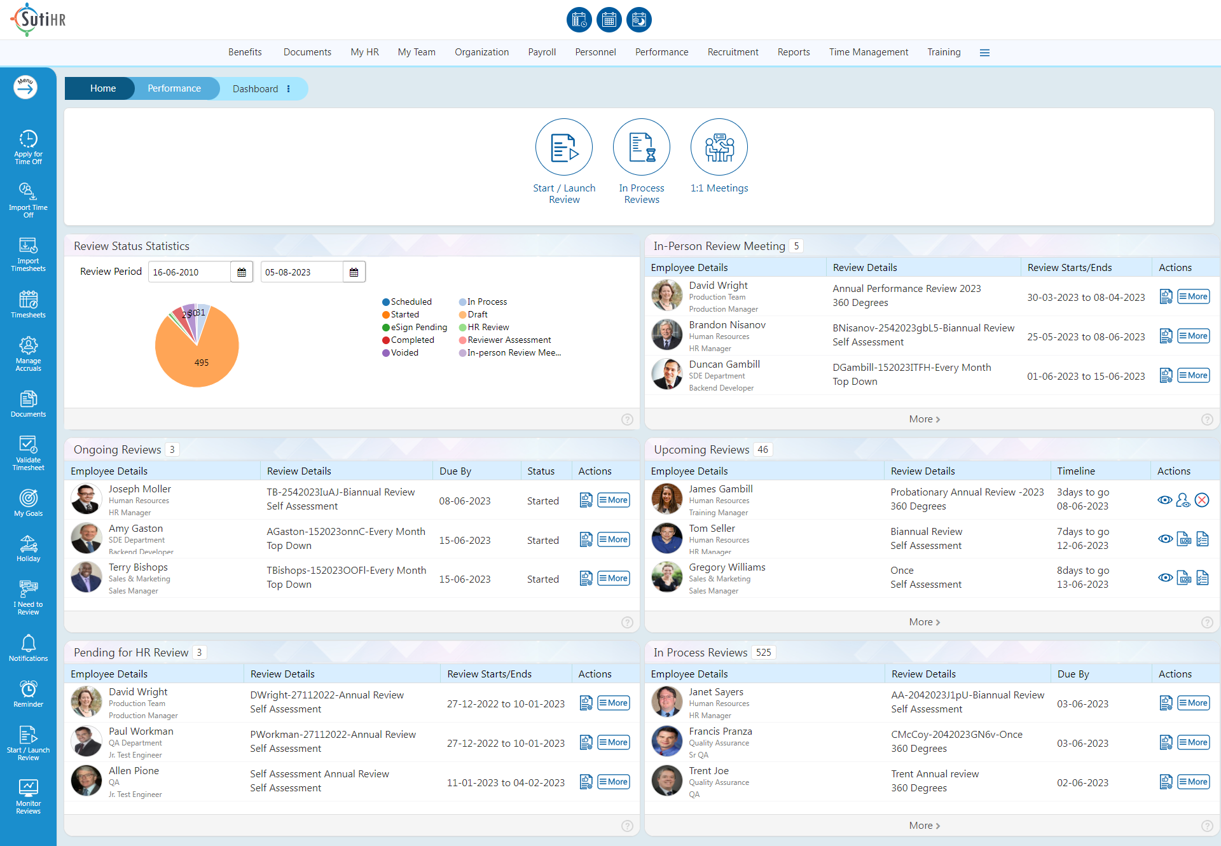The width and height of the screenshot is (1221, 846).
Task: Open the Start / Launch Review icon
Action: 563,147
